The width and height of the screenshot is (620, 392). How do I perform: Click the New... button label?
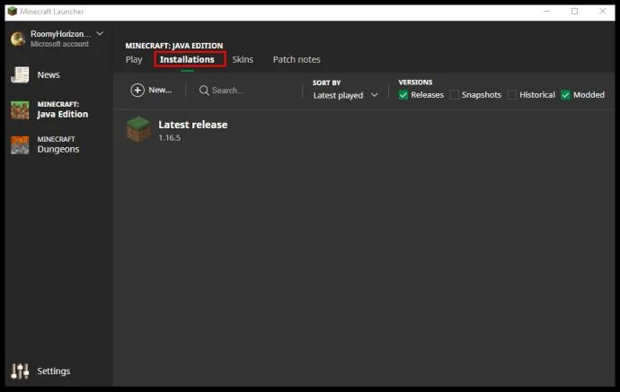click(160, 90)
